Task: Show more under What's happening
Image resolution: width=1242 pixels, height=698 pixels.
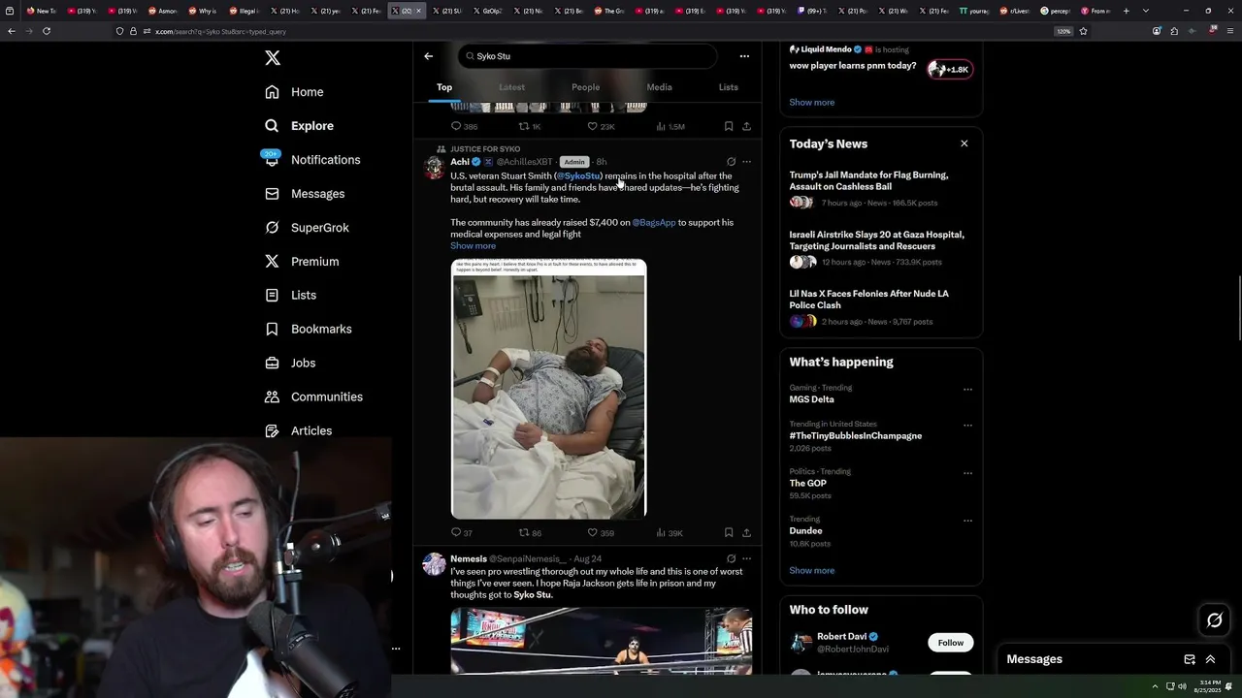Action: pos(811,571)
